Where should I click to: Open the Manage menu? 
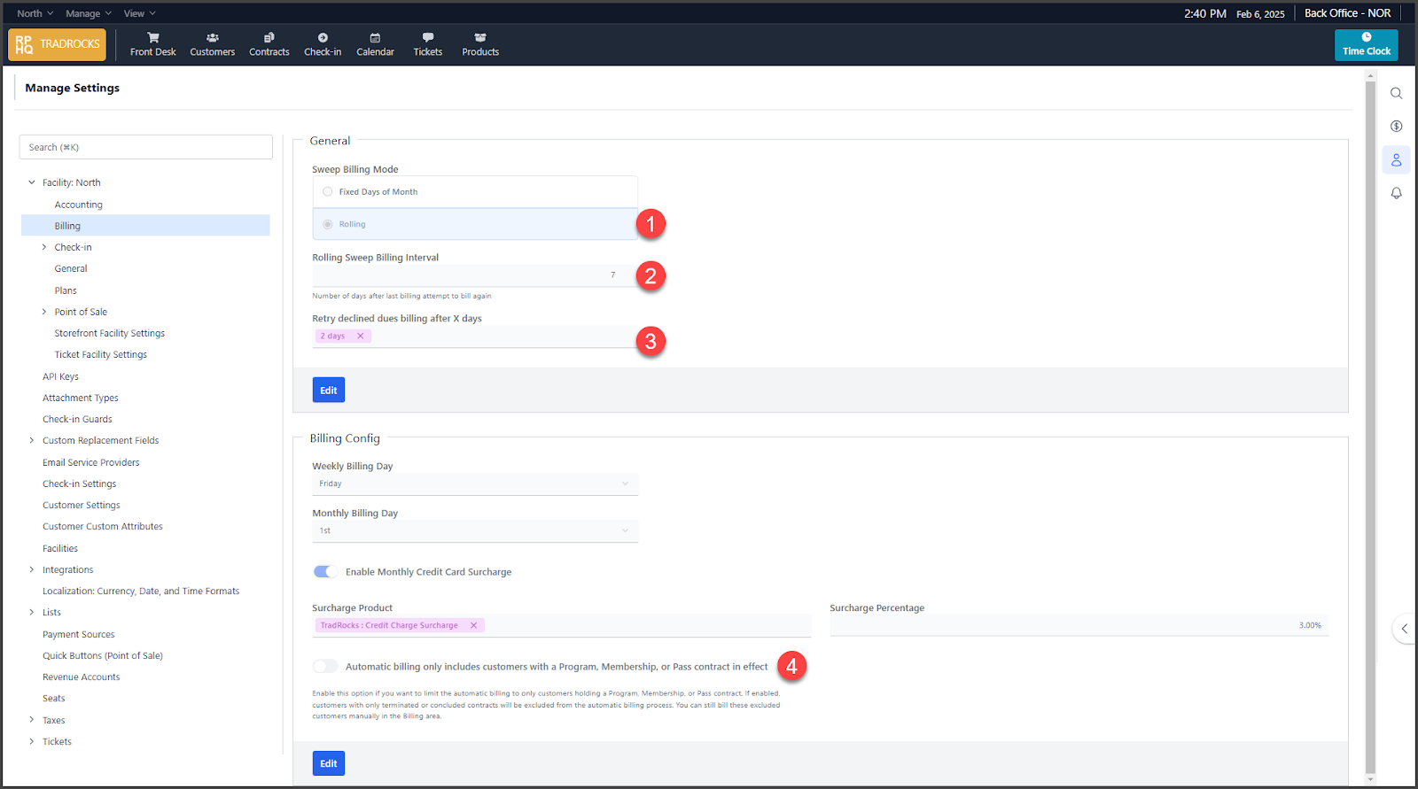pyautogui.click(x=88, y=13)
